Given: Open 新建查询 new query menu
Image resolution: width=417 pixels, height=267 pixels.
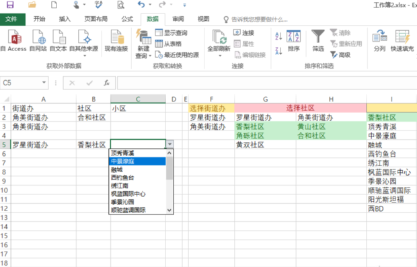Looking at the screenshot, I should pos(143,44).
